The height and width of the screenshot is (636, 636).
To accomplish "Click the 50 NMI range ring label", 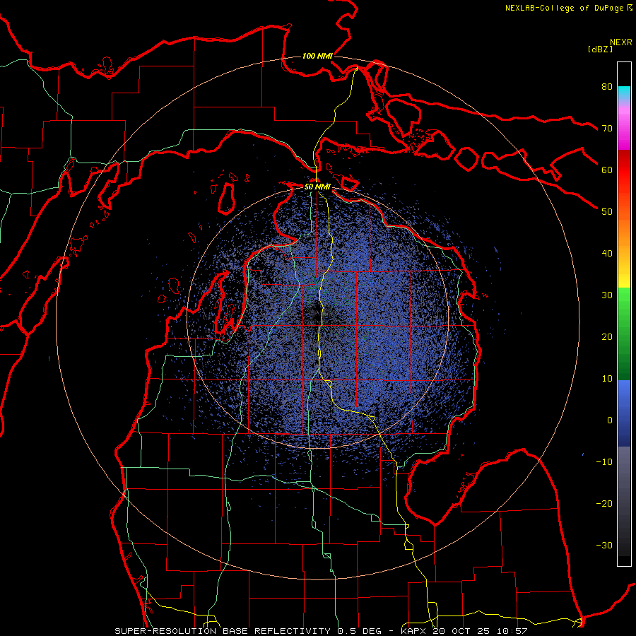I will pyautogui.click(x=317, y=187).
